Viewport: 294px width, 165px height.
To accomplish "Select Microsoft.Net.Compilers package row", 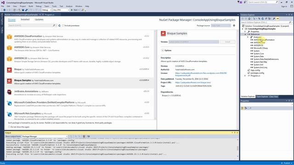I will point(79,115).
